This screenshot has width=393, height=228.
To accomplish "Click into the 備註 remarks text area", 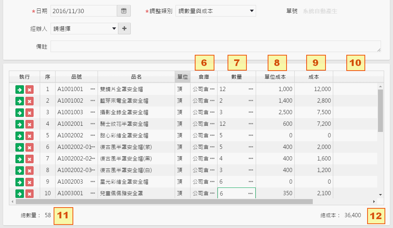I will pyautogui.click(x=216, y=46).
